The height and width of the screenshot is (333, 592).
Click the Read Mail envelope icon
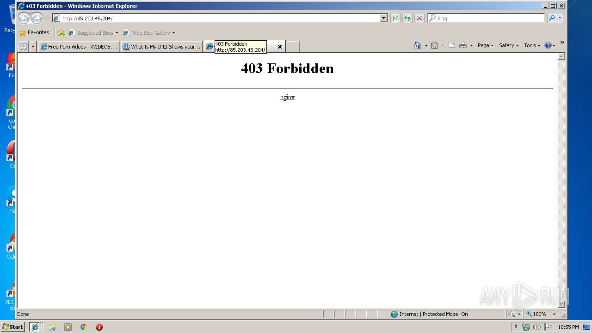pos(452,45)
